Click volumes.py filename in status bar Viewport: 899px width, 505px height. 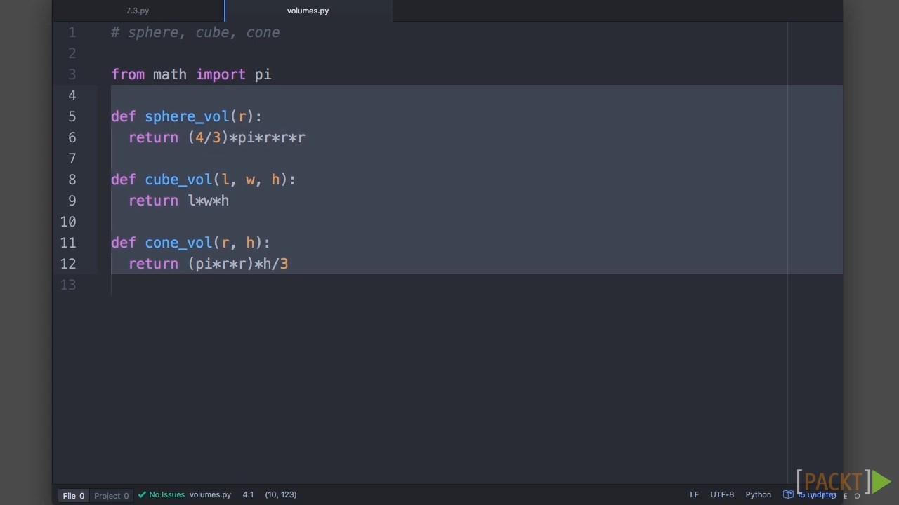click(x=210, y=494)
